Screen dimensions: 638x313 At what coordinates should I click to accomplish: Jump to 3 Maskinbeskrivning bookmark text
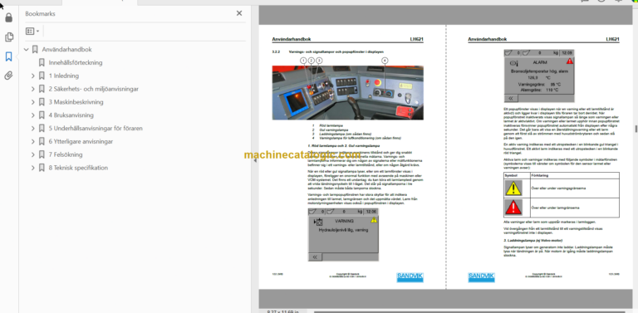tap(76, 102)
